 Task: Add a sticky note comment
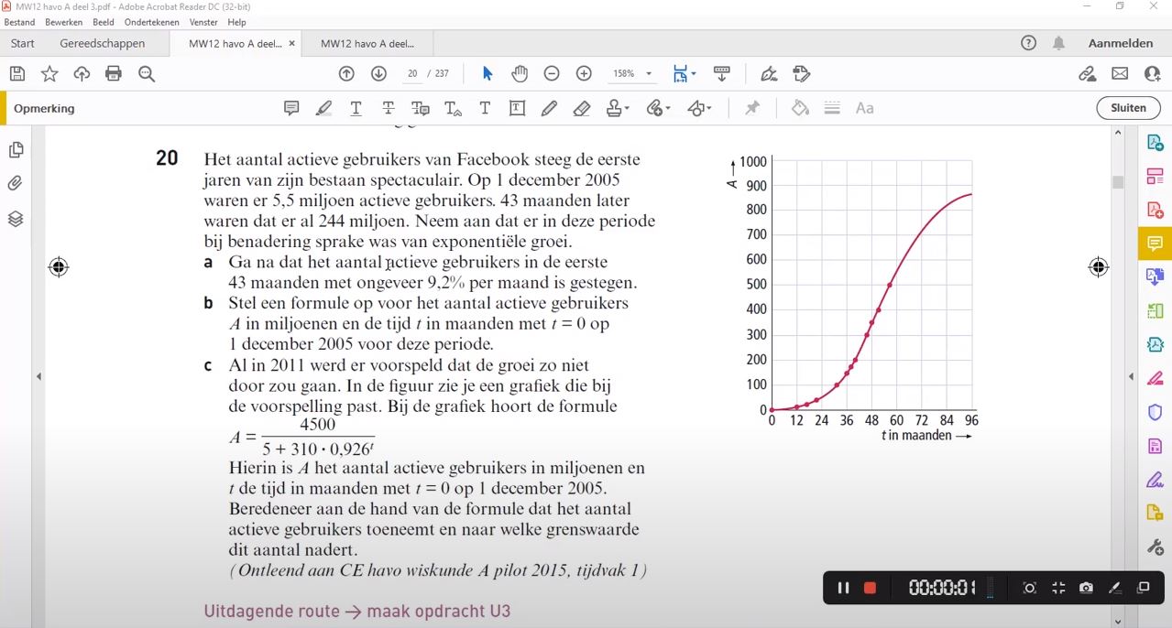tap(291, 108)
